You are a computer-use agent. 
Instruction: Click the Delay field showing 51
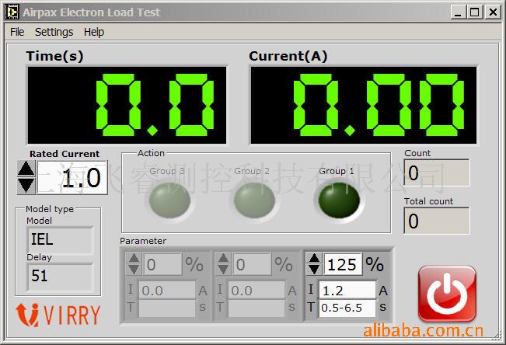(x=59, y=277)
